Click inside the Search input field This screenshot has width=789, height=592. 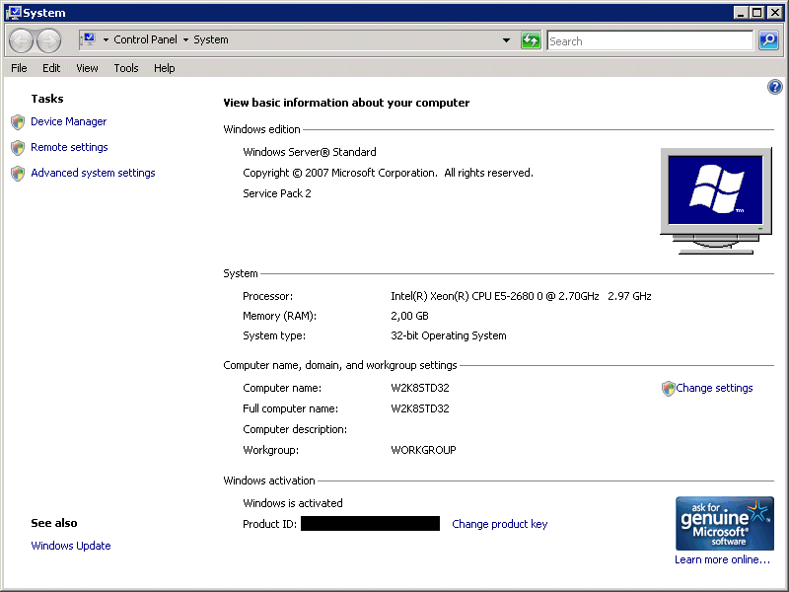pos(650,40)
